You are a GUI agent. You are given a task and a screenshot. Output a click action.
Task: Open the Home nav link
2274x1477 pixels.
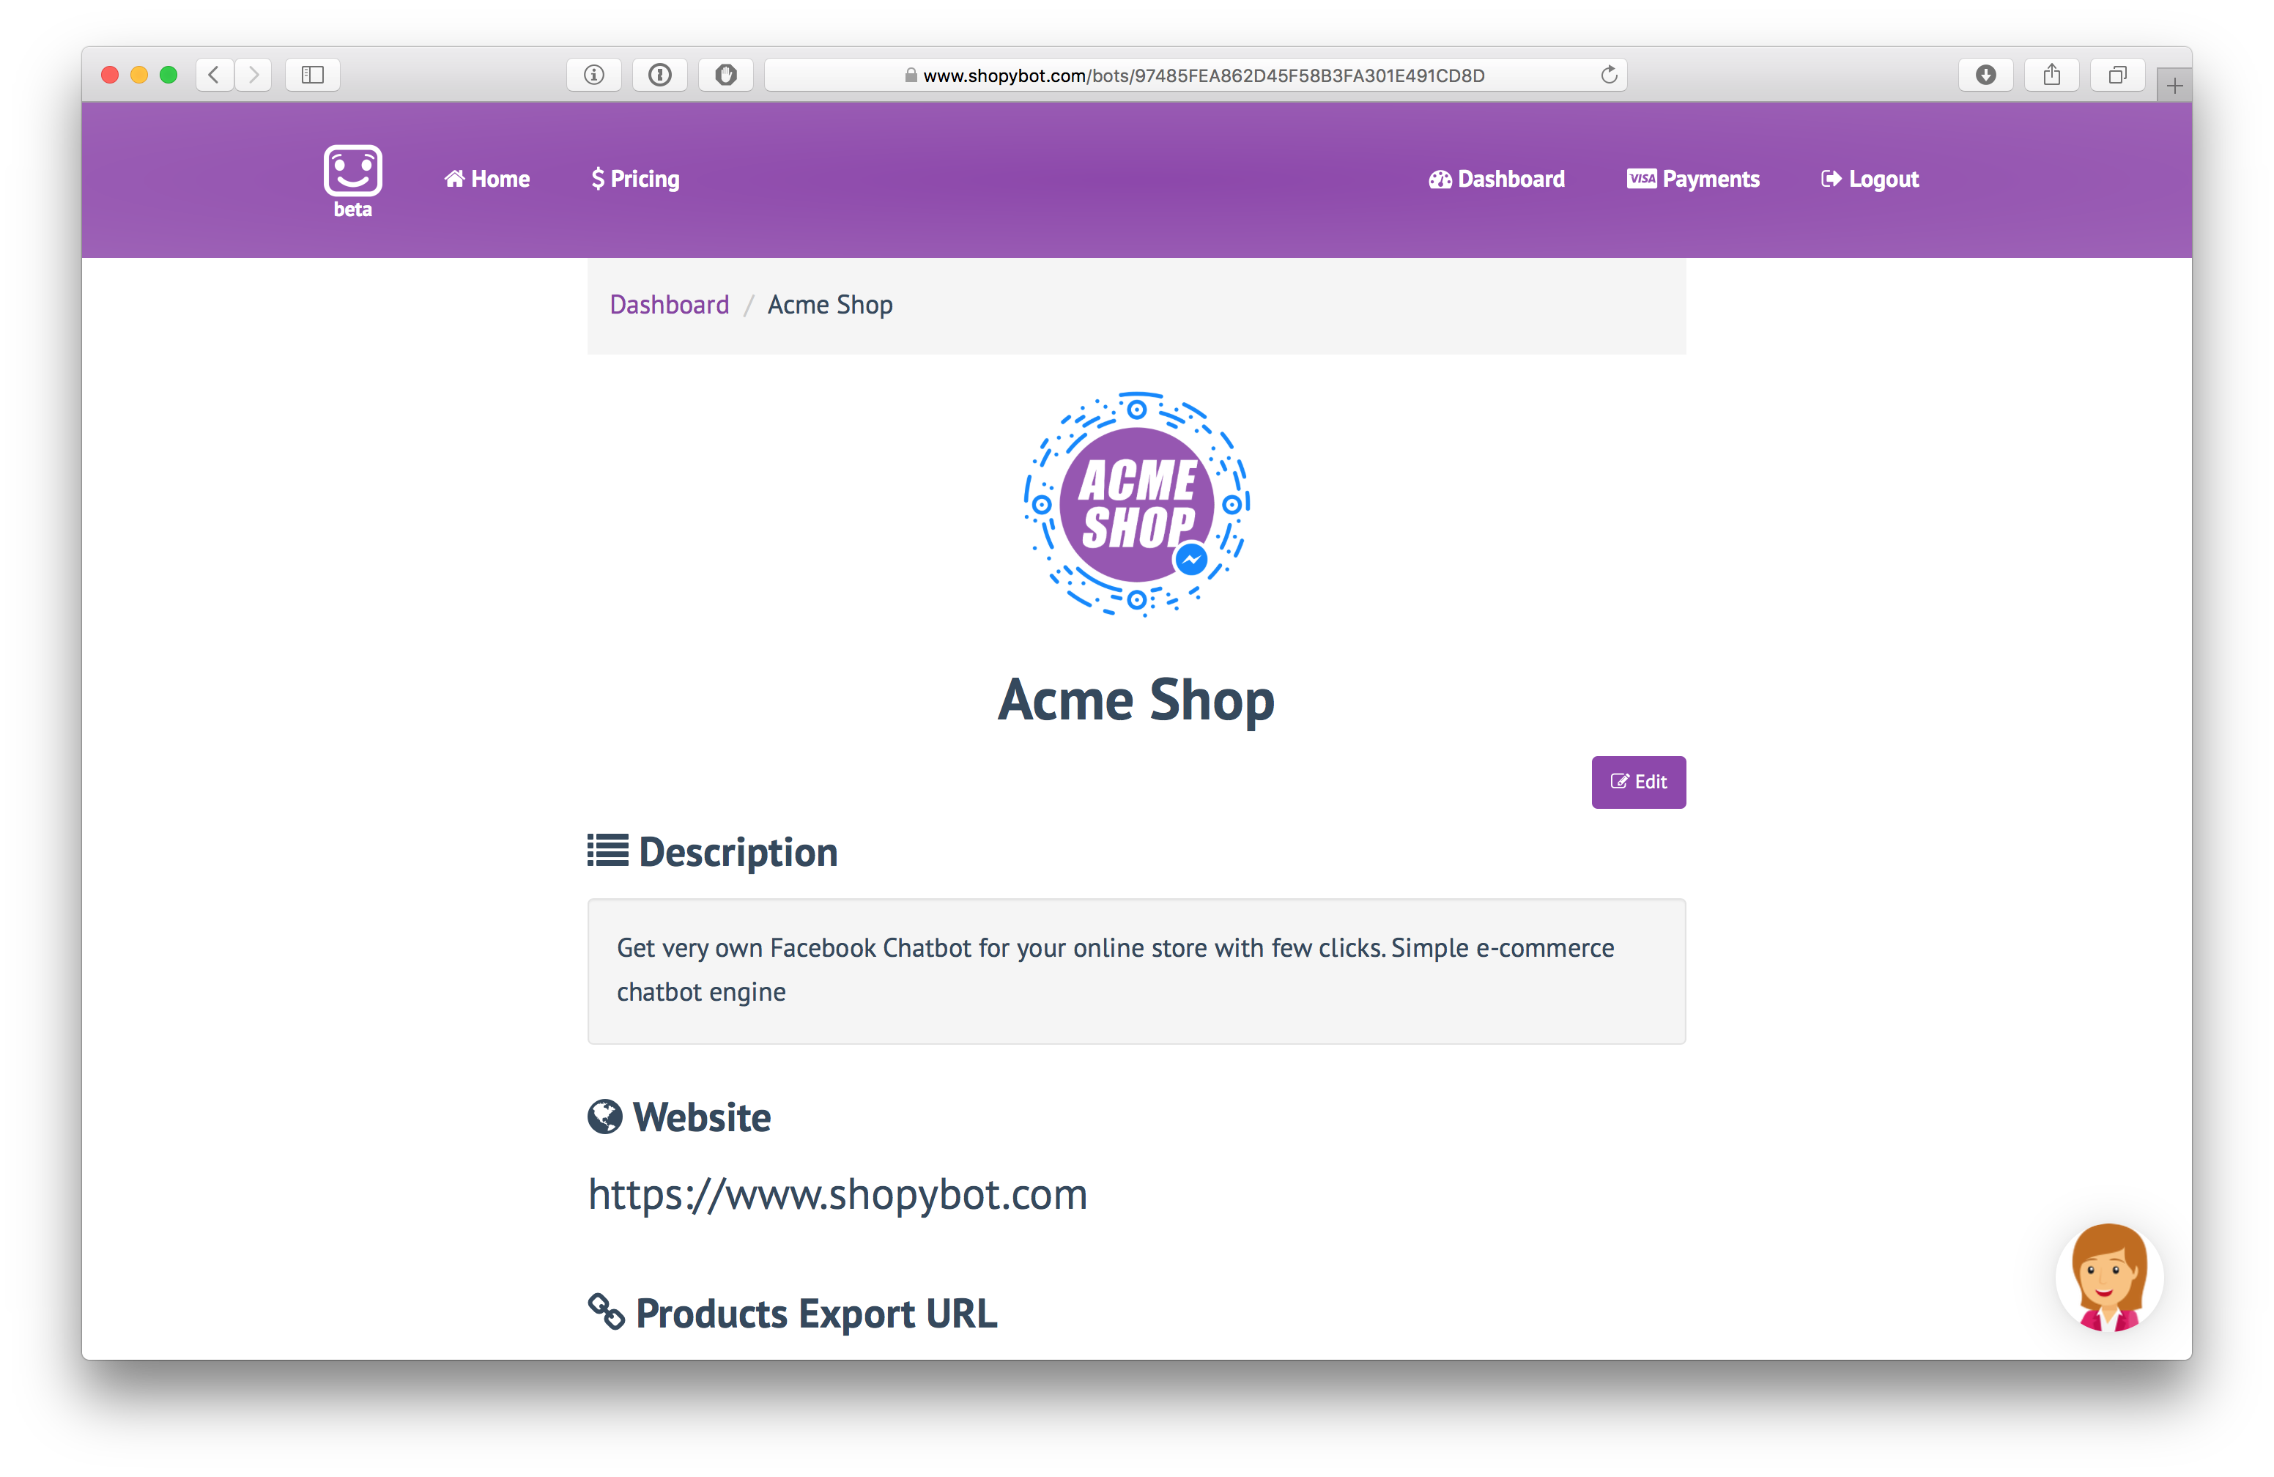point(486,179)
